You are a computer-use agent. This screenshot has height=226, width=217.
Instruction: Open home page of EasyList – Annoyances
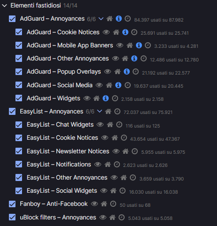108,112
